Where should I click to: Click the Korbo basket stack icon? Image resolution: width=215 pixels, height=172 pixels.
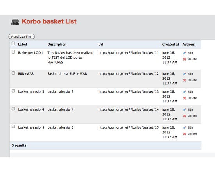point(15,22)
